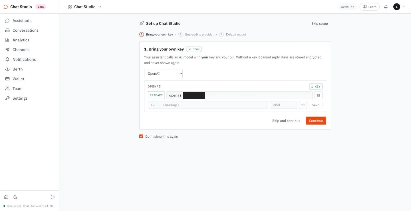Click the grid icon beside Chat Studio
The height and width of the screenshot is (211, 411).
(x=70, y=7)
